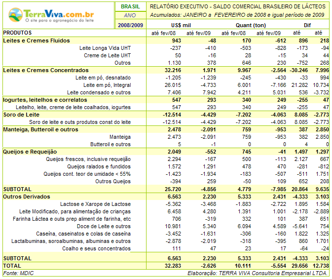Click the Elaboração TERRA VIVA Consultoria footer
Screen dimensions: 332x279
tap(257, 273)
